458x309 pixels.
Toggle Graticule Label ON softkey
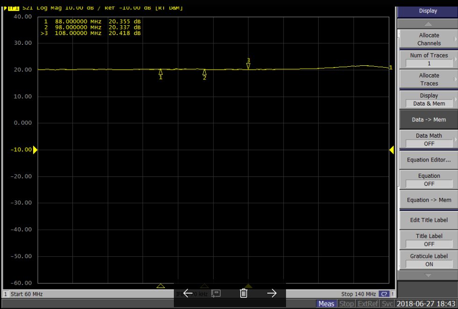[x=429, y=260]
